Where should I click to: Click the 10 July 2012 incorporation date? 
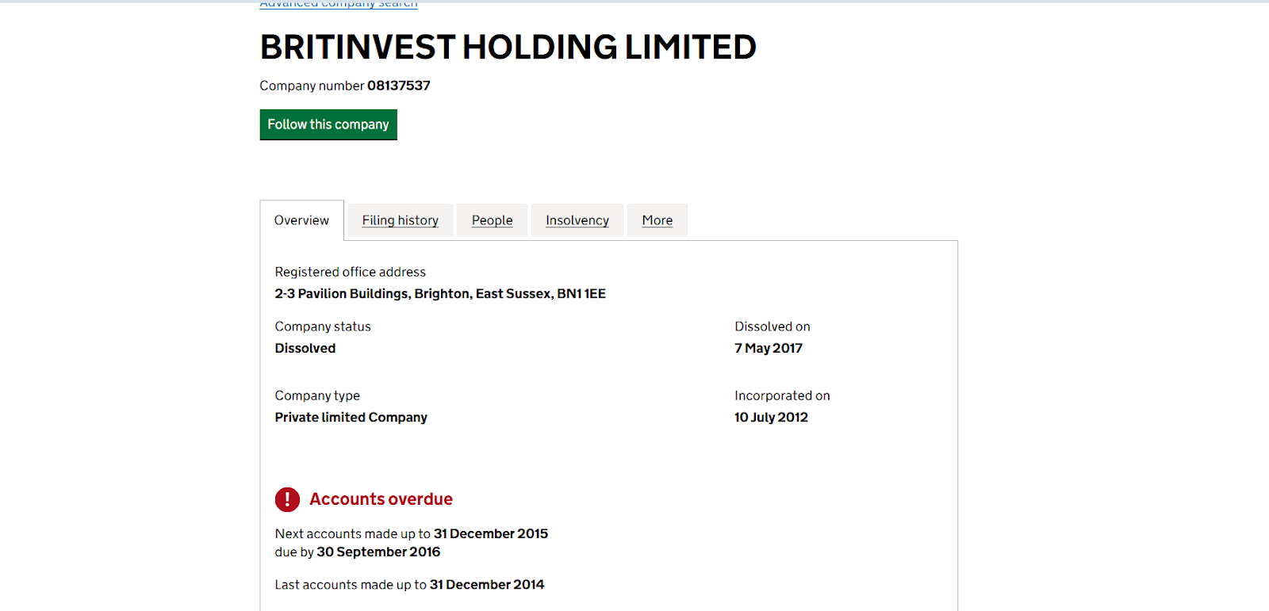click(x=771, y=418)
